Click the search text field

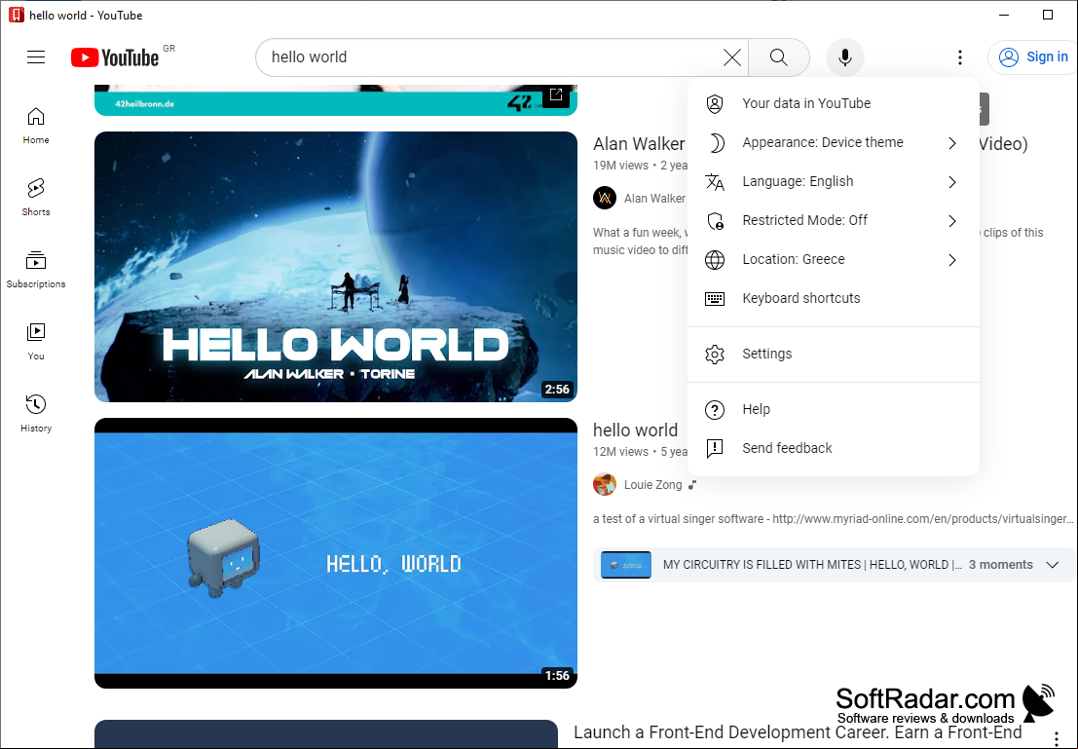(494, 57)
